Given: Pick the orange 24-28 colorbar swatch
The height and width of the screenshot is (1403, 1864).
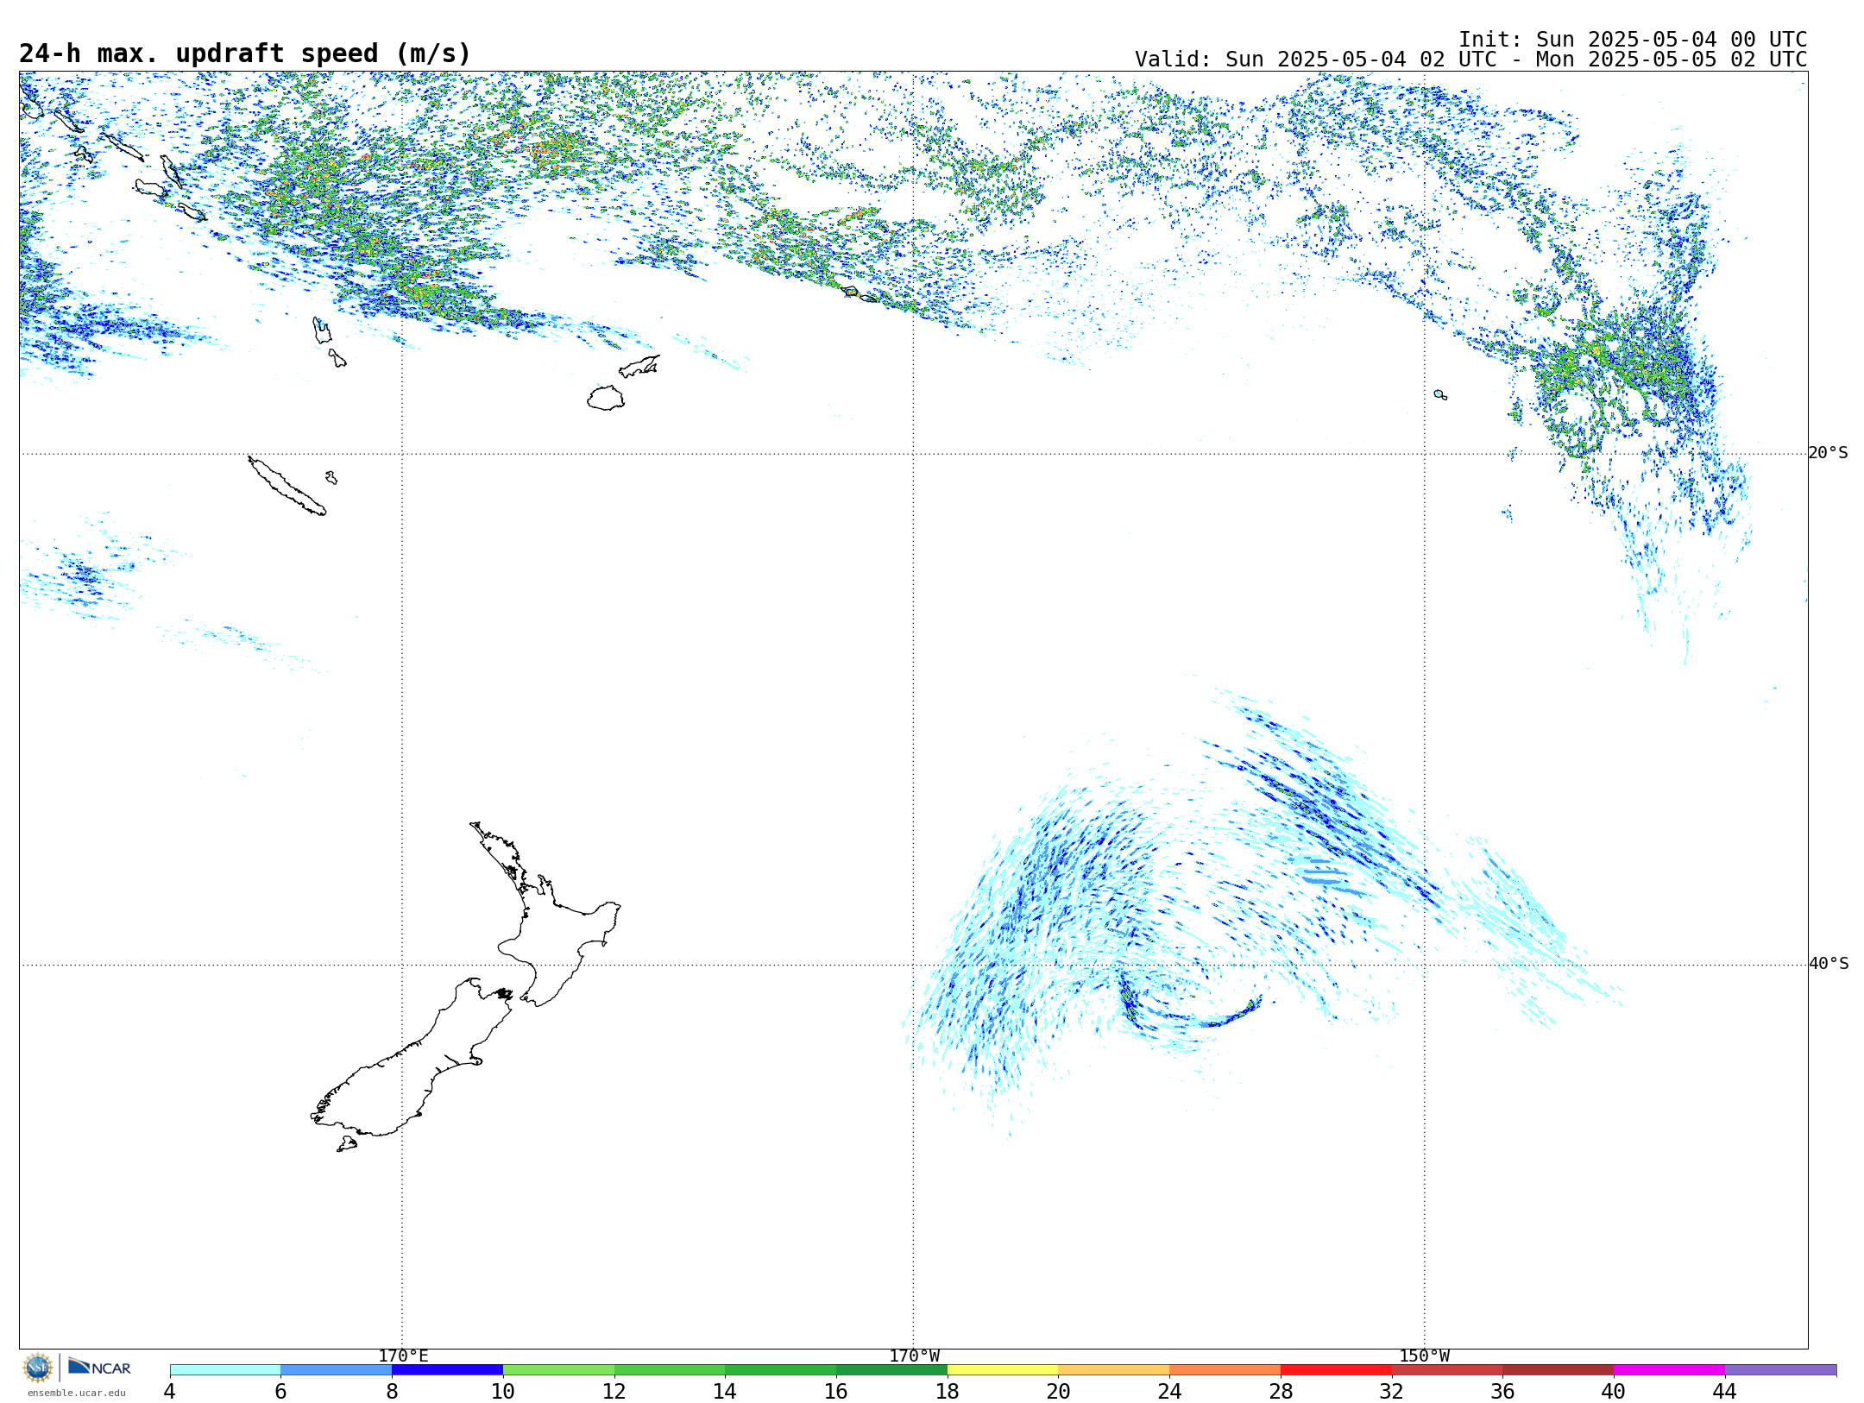Looking at the screenshot, I should [1225, 1370].
